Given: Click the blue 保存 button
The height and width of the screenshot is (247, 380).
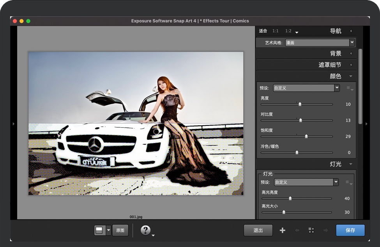Looking at the screenshot, I should pyautogui.click(x=350, y=230).
